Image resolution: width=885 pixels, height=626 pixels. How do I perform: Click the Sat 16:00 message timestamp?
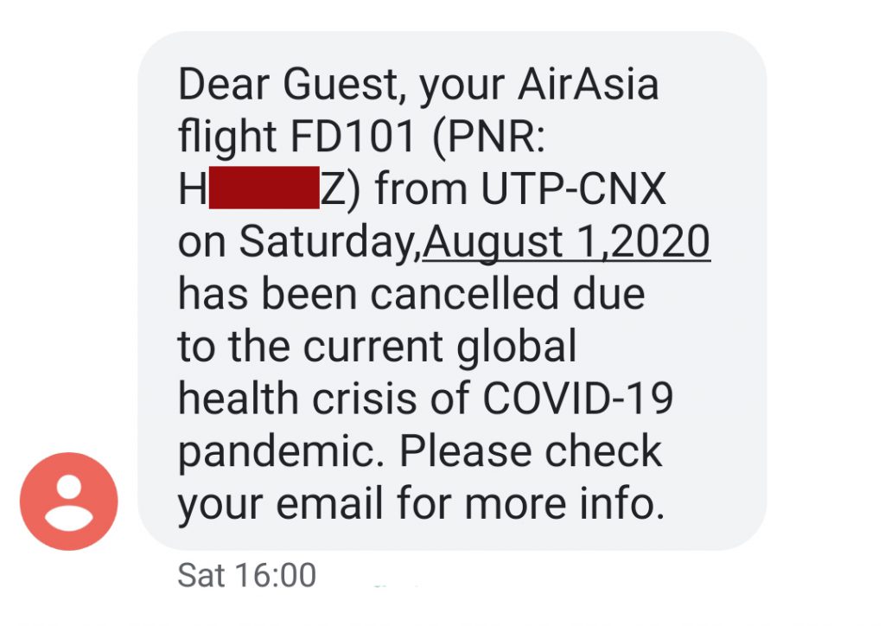pos(246,575)
